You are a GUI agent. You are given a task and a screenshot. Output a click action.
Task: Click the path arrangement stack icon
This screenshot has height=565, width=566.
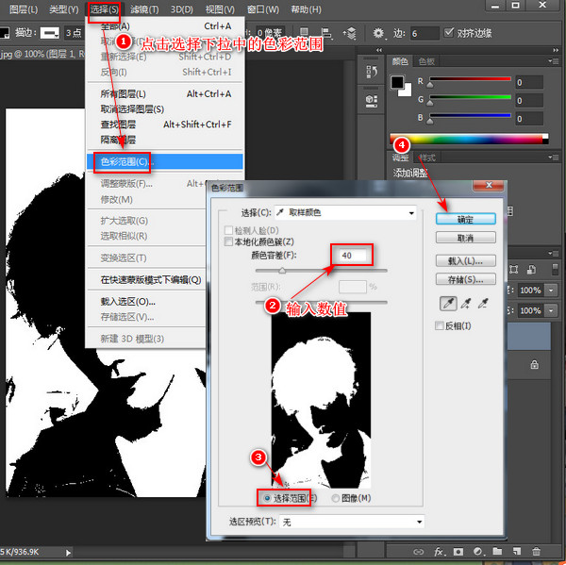coord(349,33)
